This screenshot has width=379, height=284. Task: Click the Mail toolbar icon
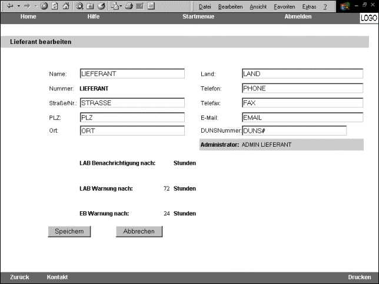pos(115,6)
